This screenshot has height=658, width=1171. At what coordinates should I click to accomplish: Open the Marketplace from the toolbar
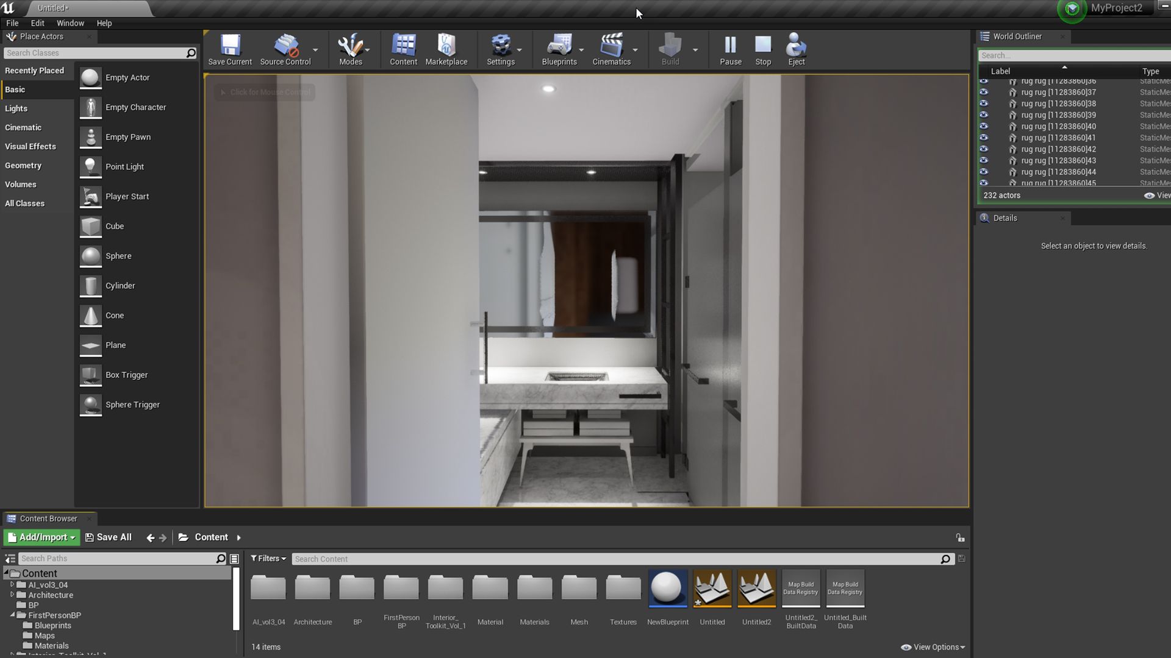pos(446,49)
